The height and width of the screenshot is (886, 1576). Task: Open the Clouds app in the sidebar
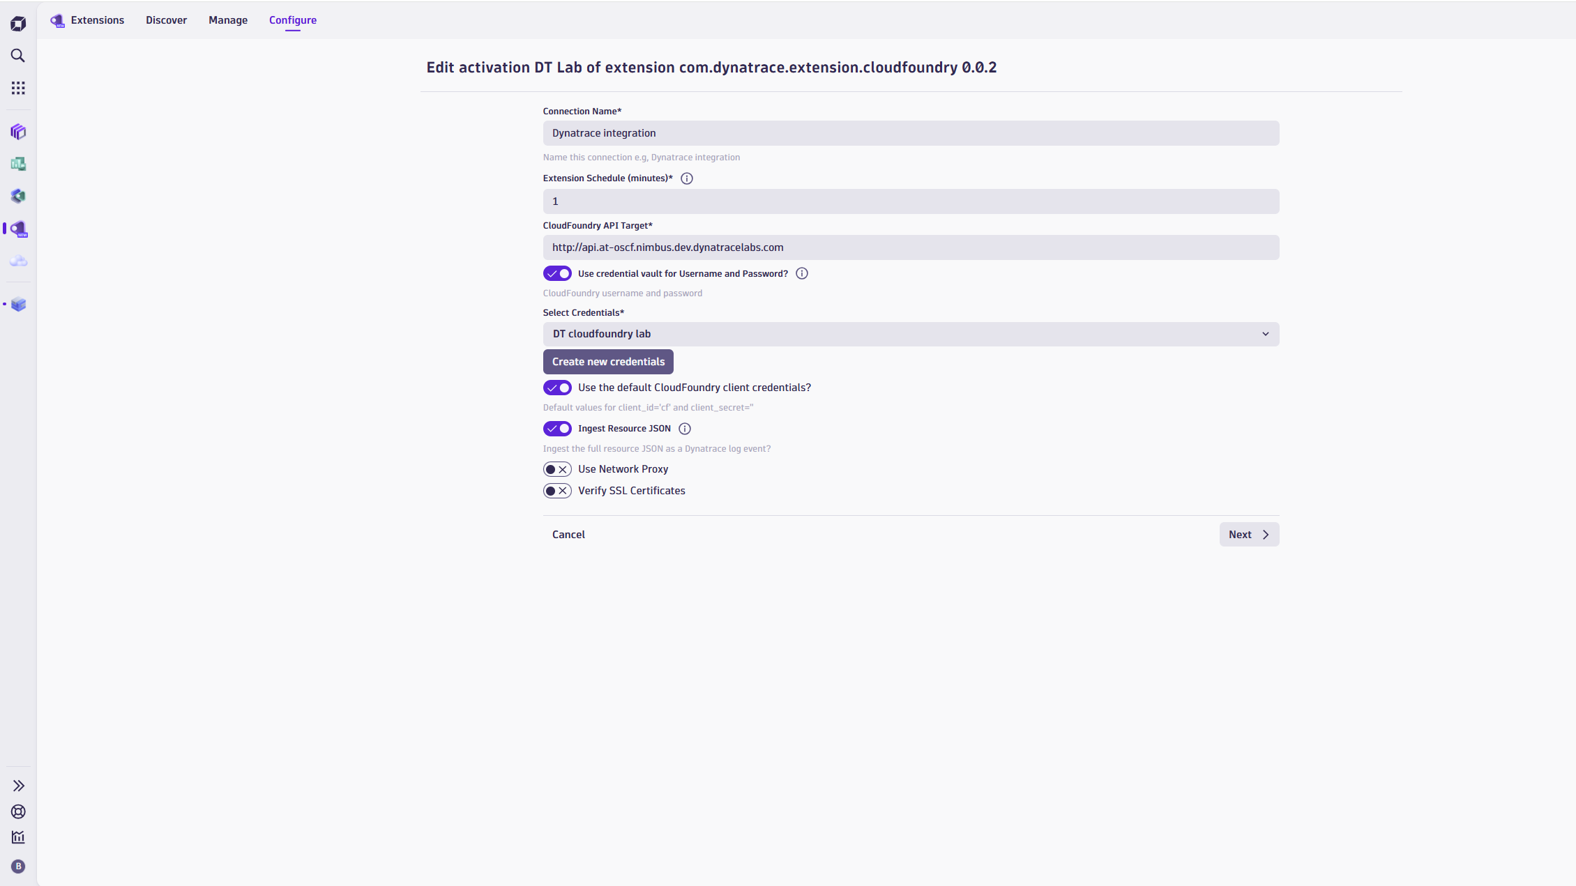point(18,261)
